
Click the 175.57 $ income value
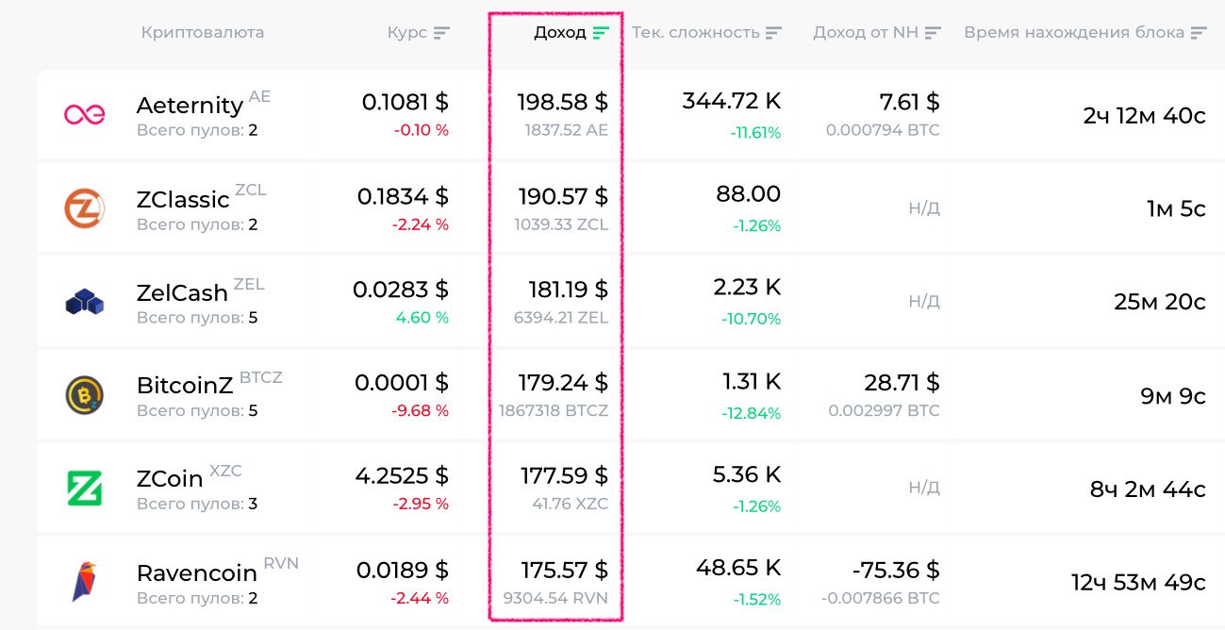pyautogui.click(x=564, y=571)
